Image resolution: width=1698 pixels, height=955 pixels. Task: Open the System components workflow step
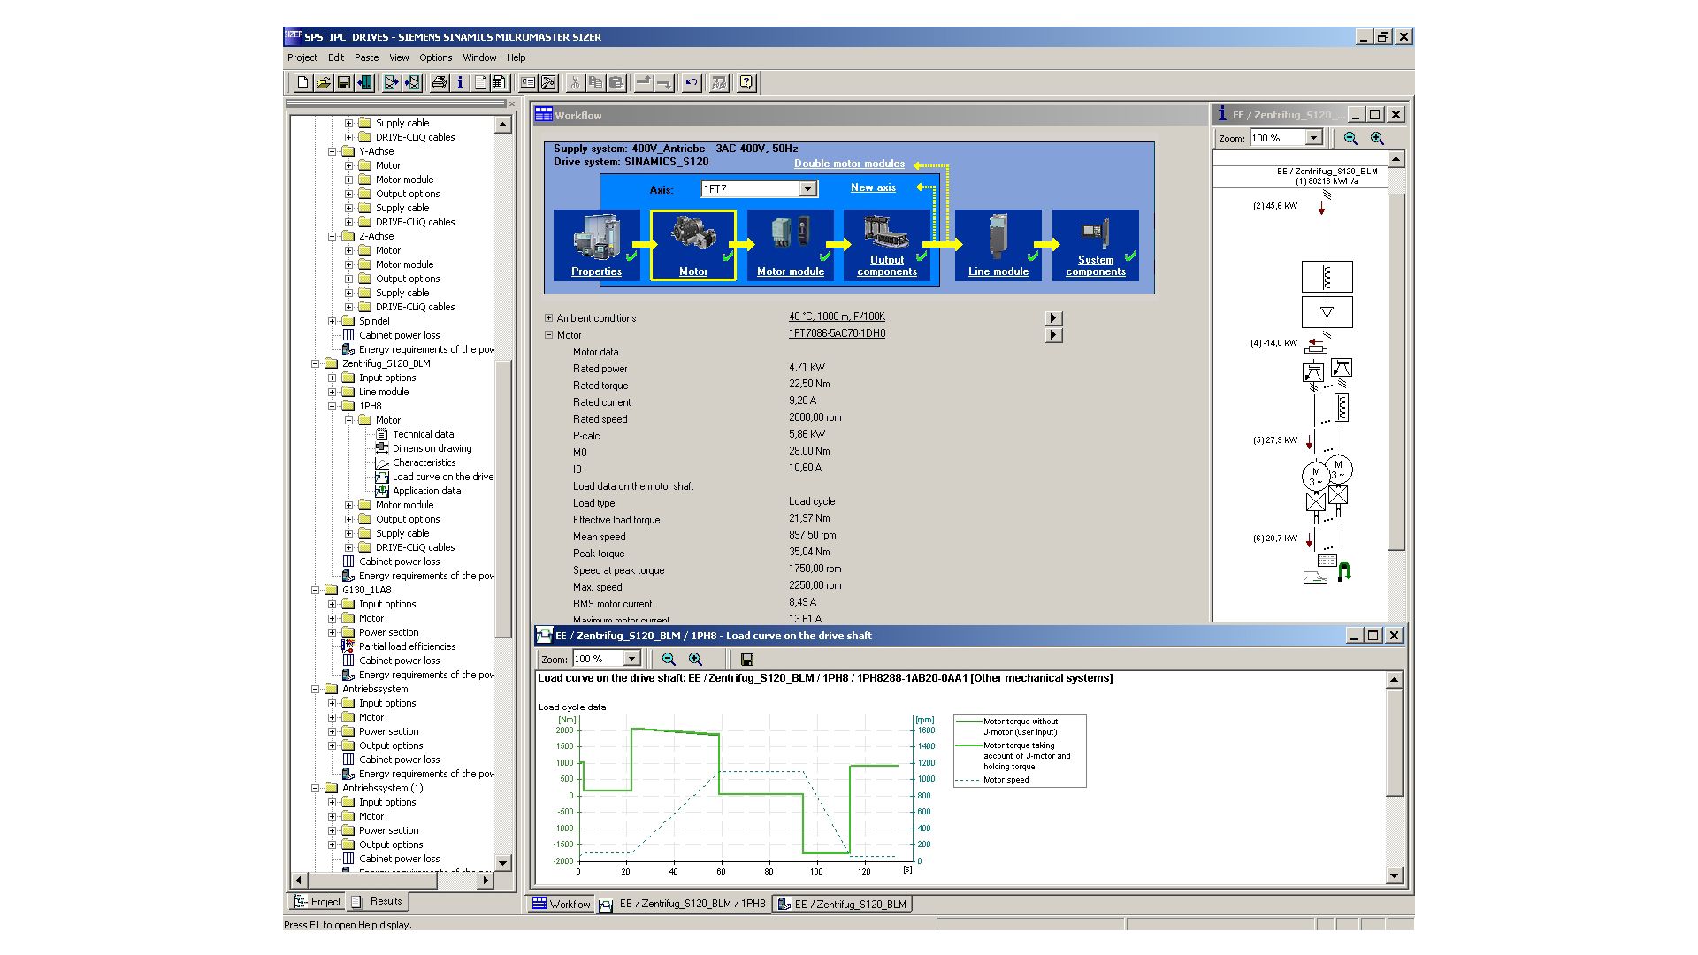coord(1096,246)
